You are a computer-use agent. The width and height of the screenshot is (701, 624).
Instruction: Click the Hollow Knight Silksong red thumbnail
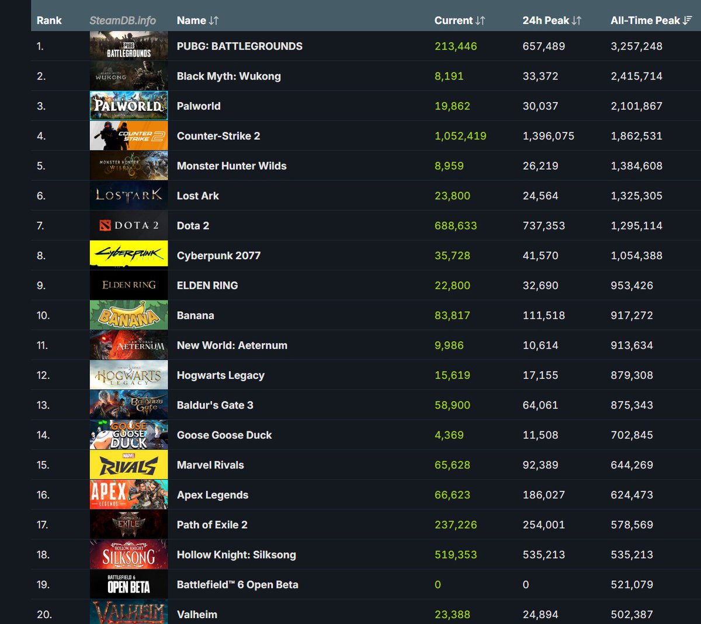pos(129,555)
